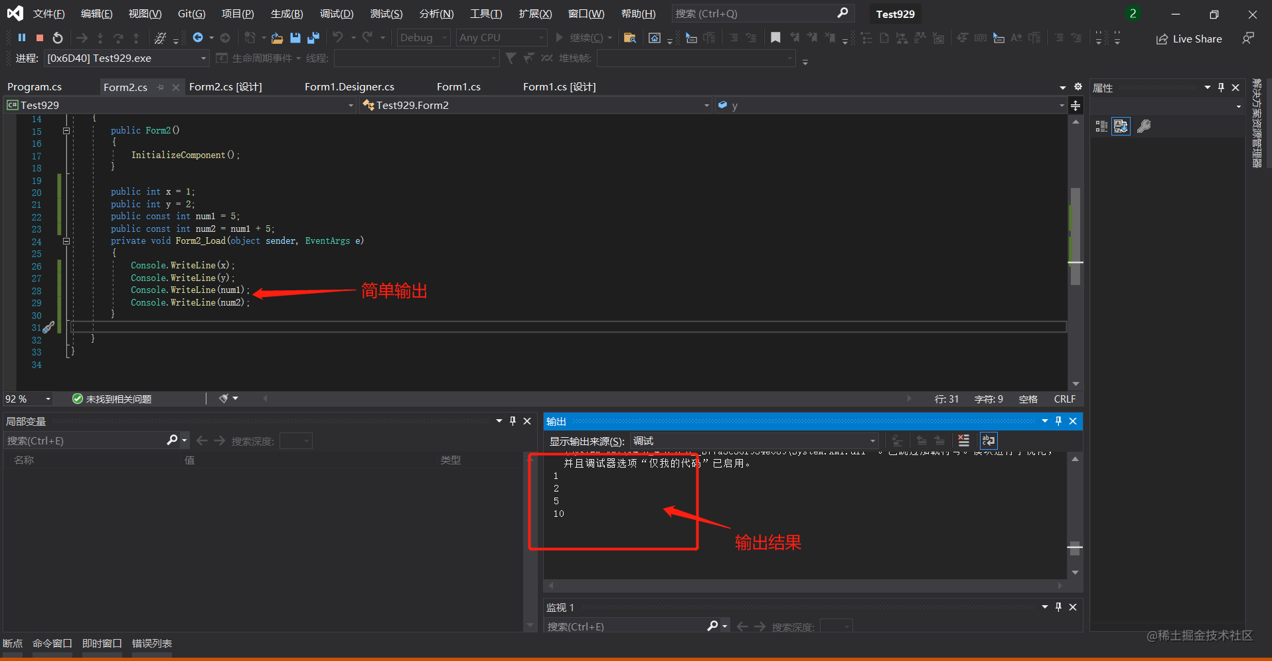Restart the debug session
The height and width of the screenshot is (661, 1272).
58,38
